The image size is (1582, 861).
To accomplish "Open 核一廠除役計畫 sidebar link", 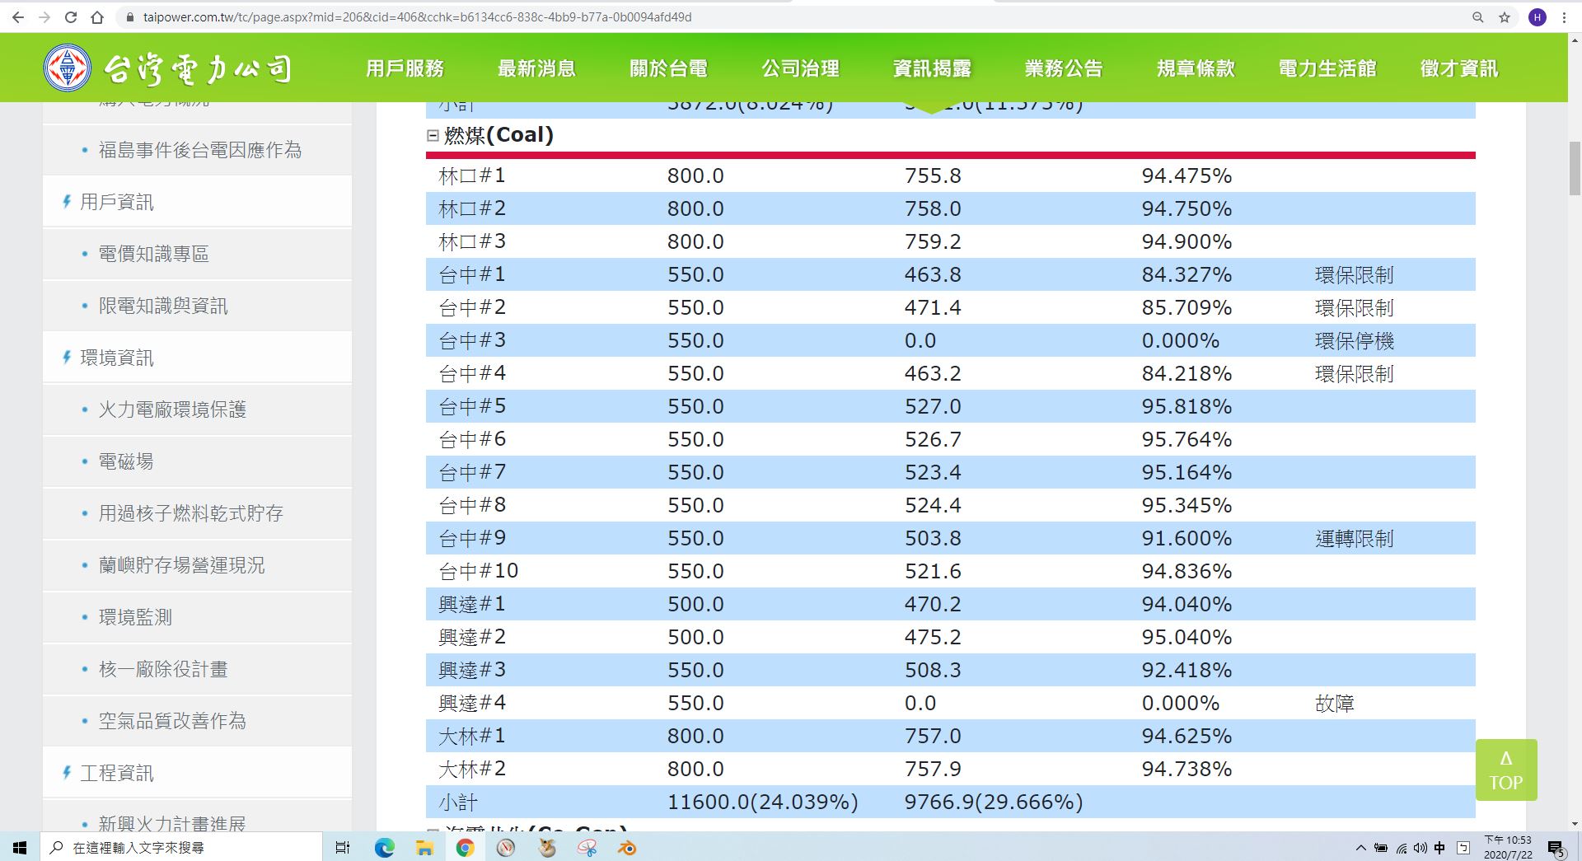I will tap(163, 669).
